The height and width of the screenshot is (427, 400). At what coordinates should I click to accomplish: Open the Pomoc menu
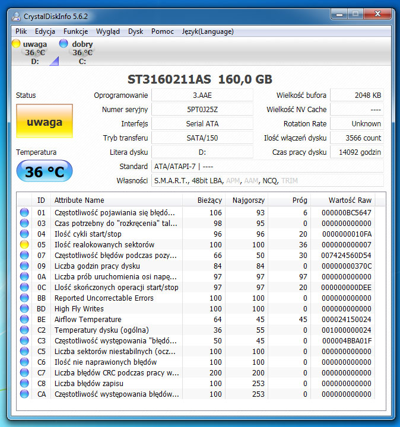(x=163, y=31)
